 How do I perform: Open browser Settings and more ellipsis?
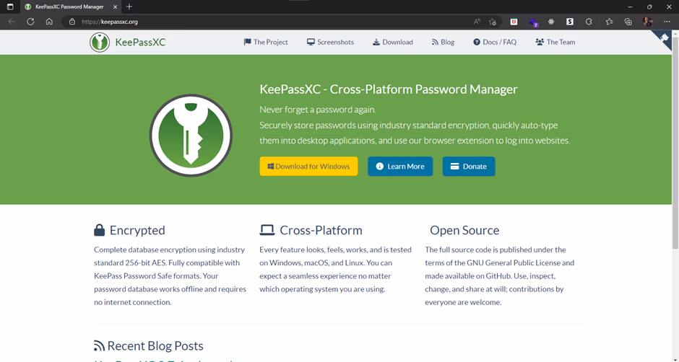coord(667,22)
